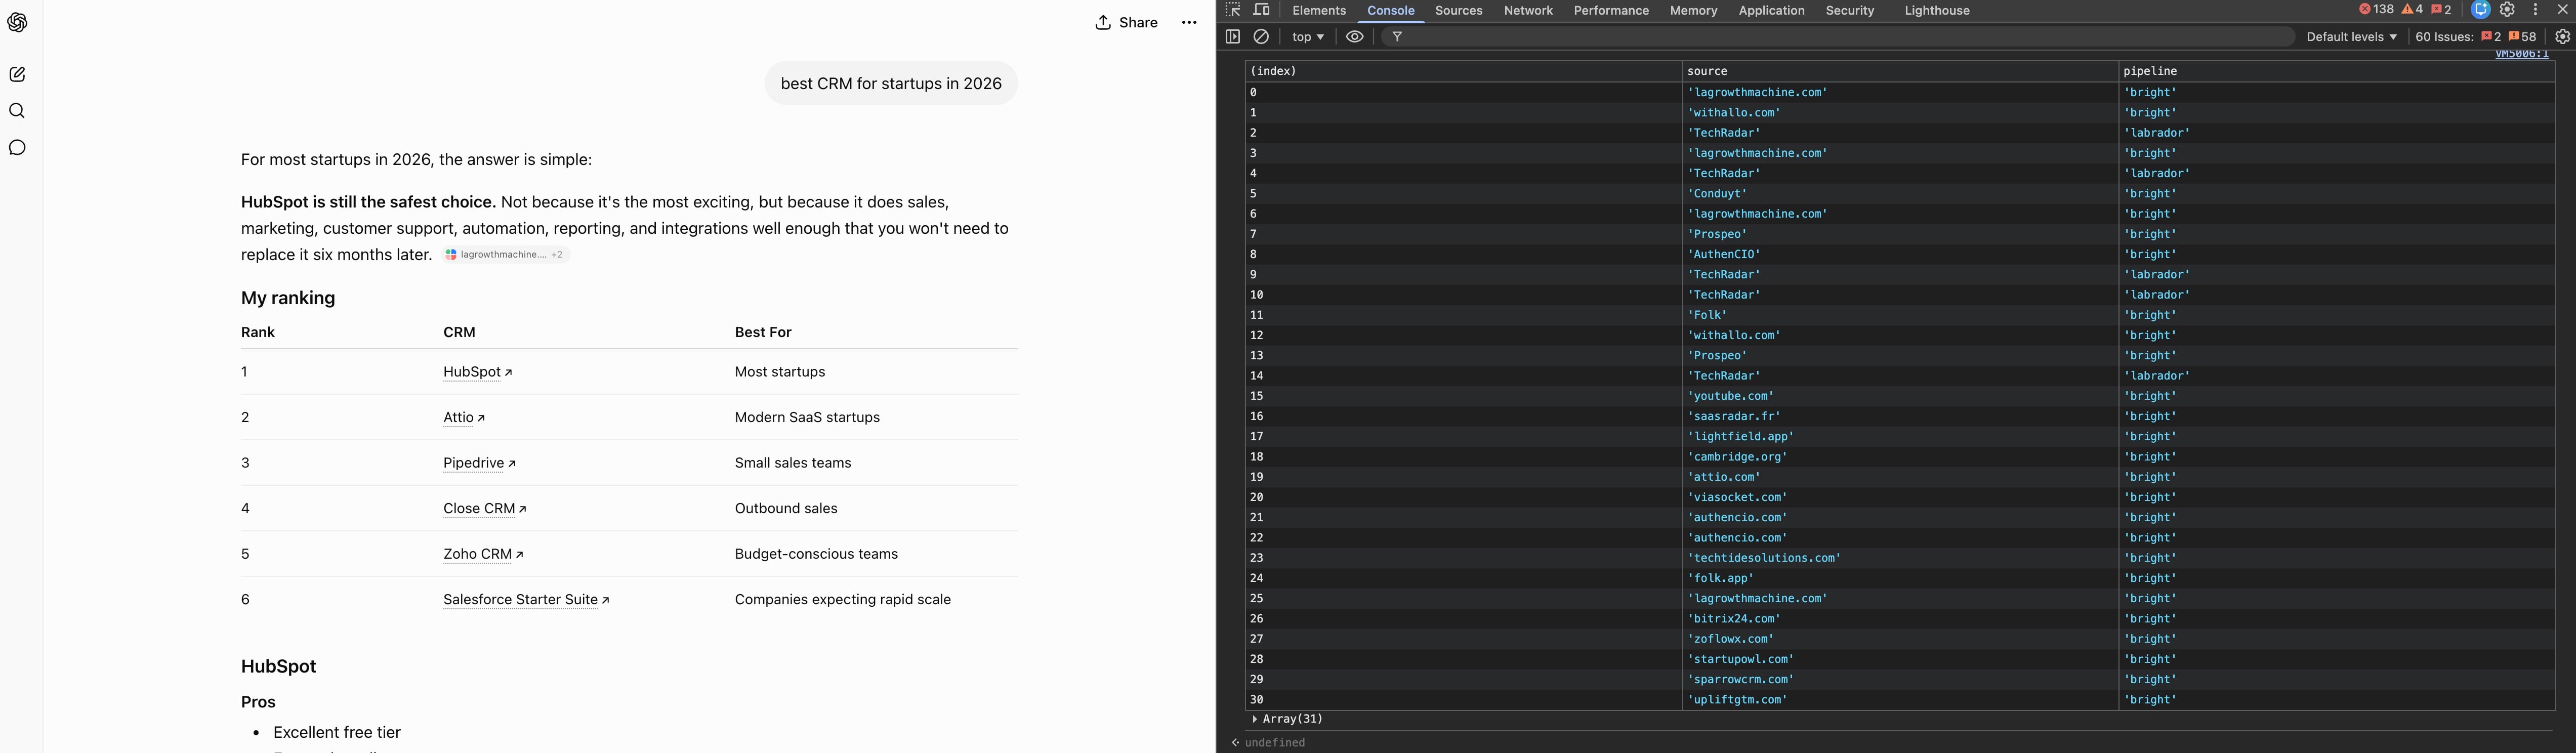Click the 'Conduyt' source cell
Image resolution: width=2576 pixels, height=753 pixels.
pyautogui.click(x=1900, y=193)
